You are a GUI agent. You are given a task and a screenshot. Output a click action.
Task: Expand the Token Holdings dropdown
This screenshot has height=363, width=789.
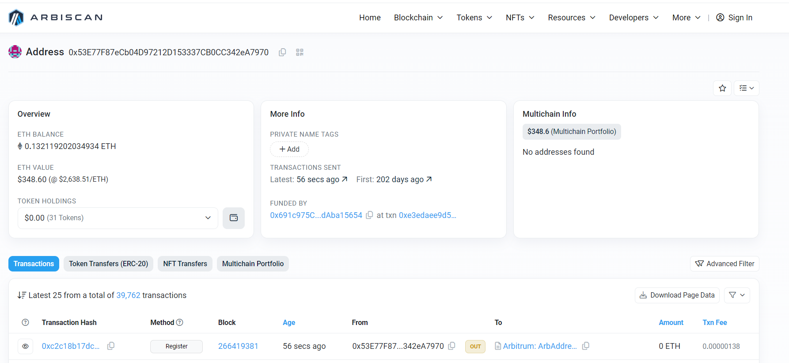118,218
